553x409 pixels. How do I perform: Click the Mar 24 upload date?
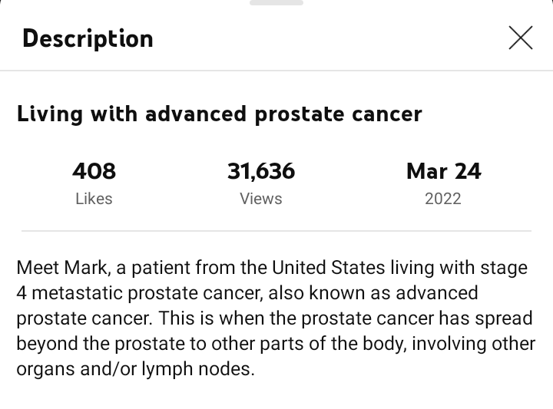tap(443, 171)
